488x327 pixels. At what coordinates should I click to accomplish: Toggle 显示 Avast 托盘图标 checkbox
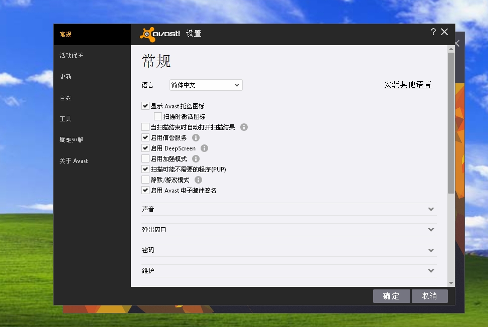pos(145,106)
